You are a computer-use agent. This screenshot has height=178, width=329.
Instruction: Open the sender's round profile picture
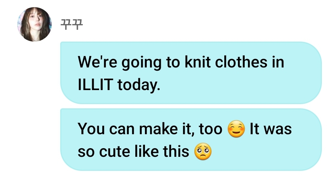[34, 24]
